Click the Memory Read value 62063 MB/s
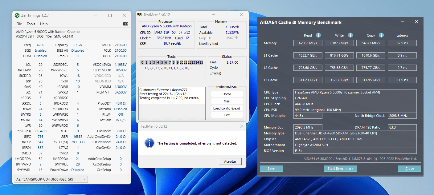This screenshot has width=434, height=195. (308, 43)
